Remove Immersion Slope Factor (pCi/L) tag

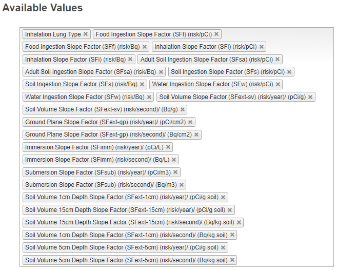[x=168, y=147]
